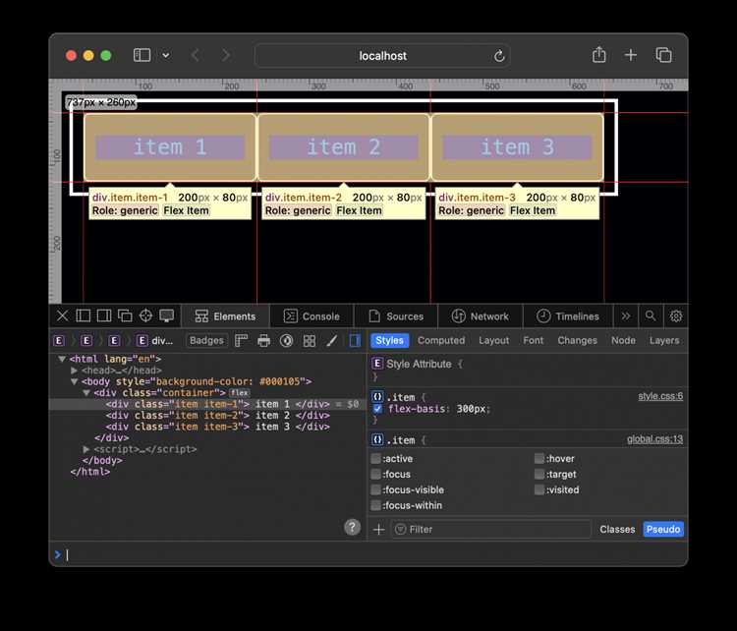Enable the paint flashing brush icon
The width and height of the screenshot is (737, 631).
[332, 340]
